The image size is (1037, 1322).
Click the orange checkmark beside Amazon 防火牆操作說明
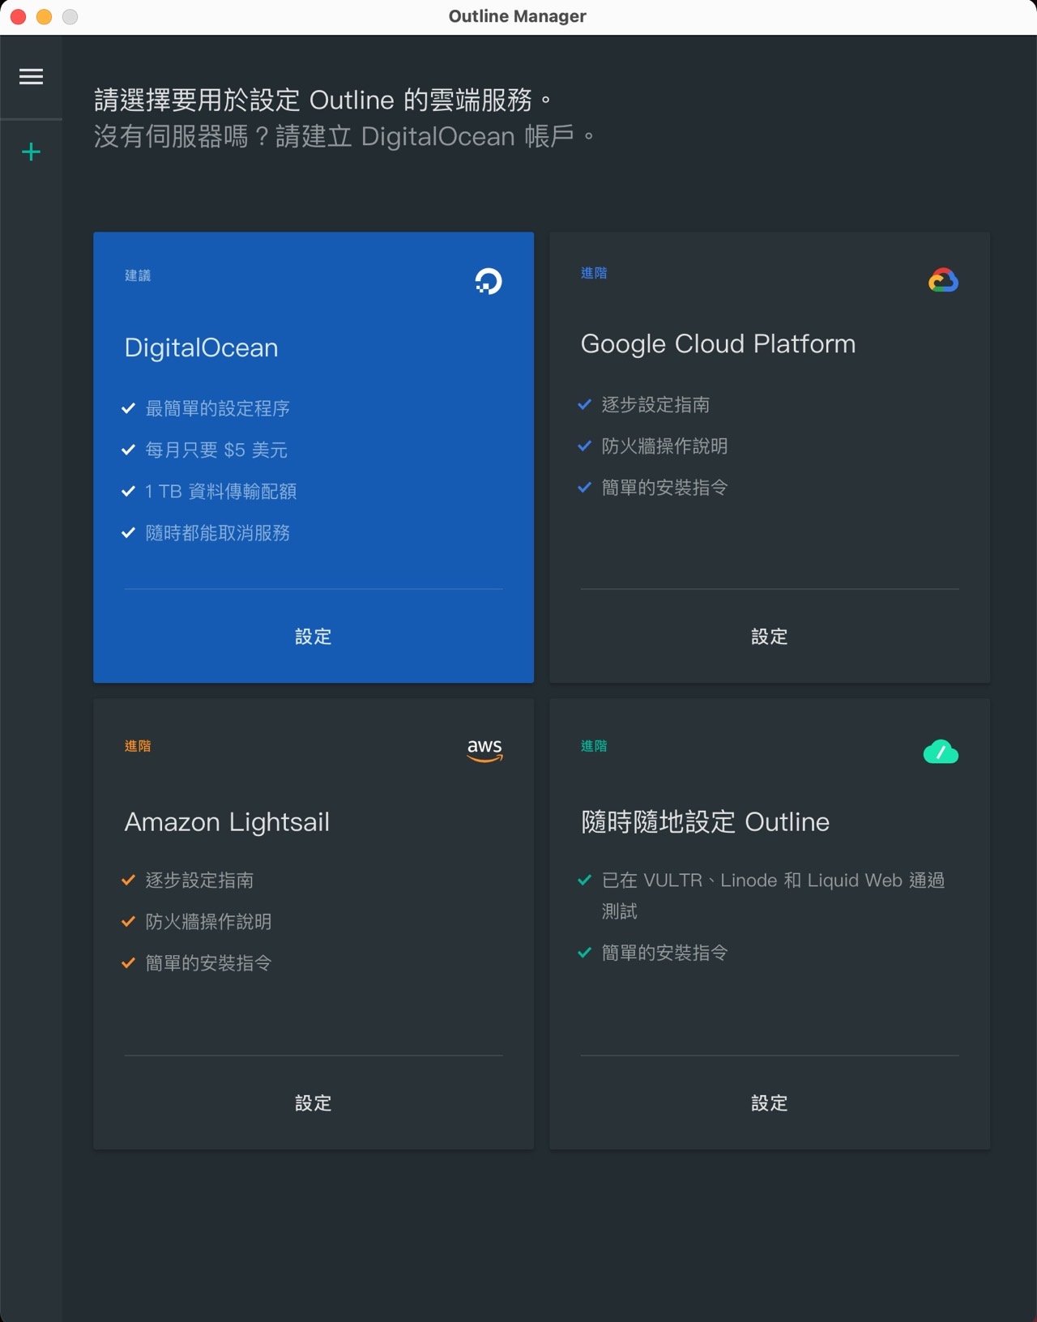click(x=128, y=921)
